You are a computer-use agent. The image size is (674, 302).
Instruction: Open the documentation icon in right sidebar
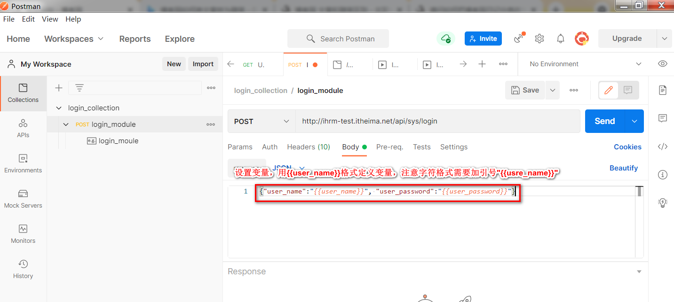pyautogui.click(x=663, y=90)
